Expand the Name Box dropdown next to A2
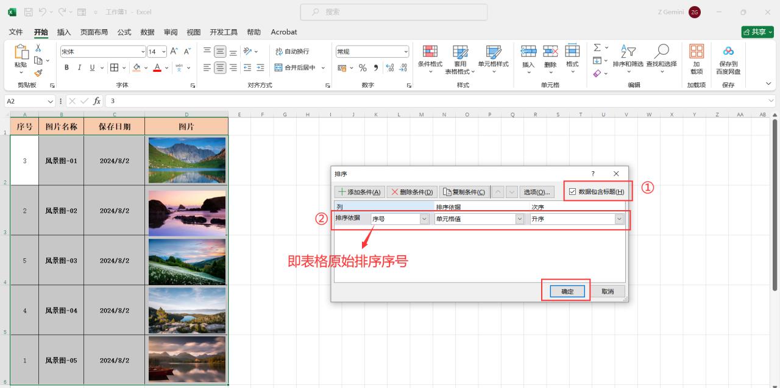The width and height of the screenshot is (780, 388). click(51, 101)
